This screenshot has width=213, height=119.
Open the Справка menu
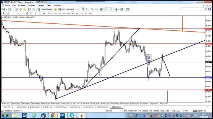pos(58,5)
